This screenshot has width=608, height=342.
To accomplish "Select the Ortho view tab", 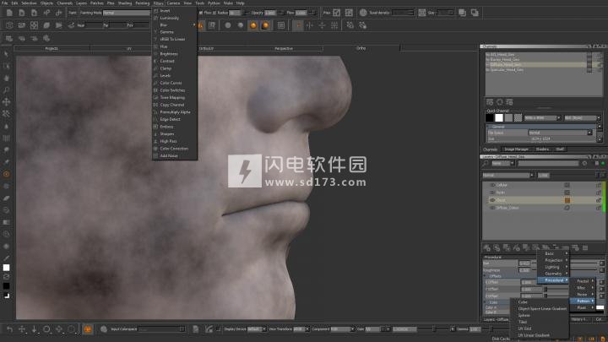I will [361, 48].
